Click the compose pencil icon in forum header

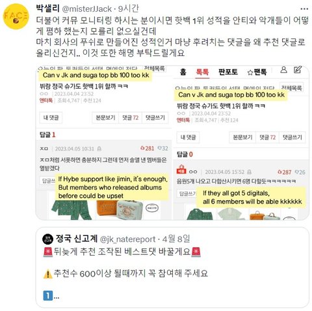(x=298, y=70)
